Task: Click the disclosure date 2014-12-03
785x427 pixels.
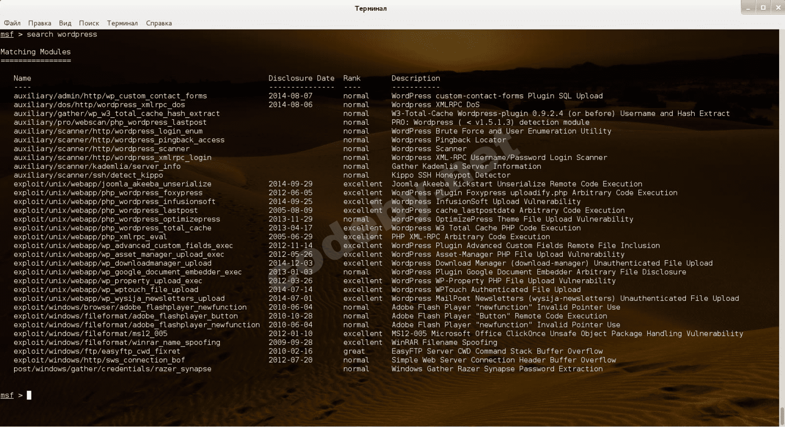Action: [290, 264]
